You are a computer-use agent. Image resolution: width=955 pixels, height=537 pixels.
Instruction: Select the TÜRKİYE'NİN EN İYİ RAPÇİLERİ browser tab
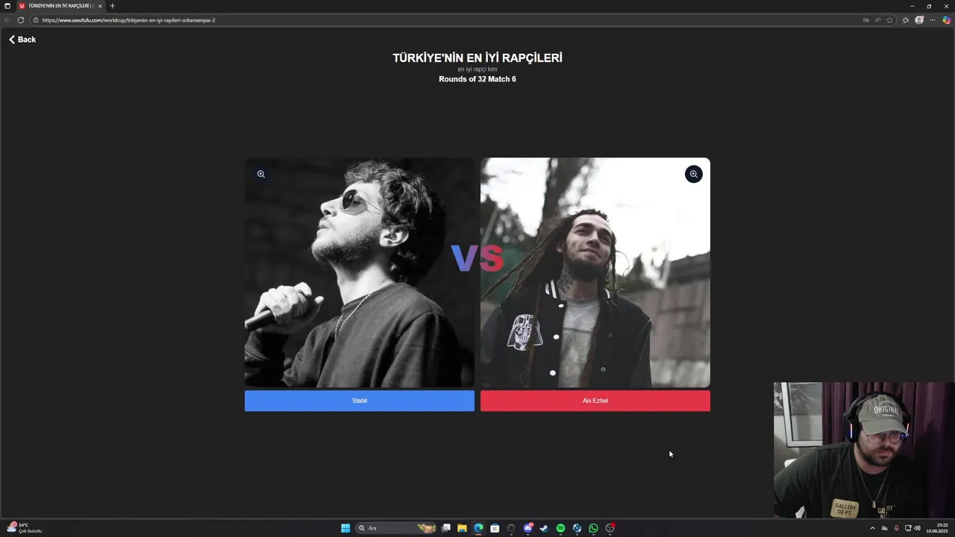[61, 6]
